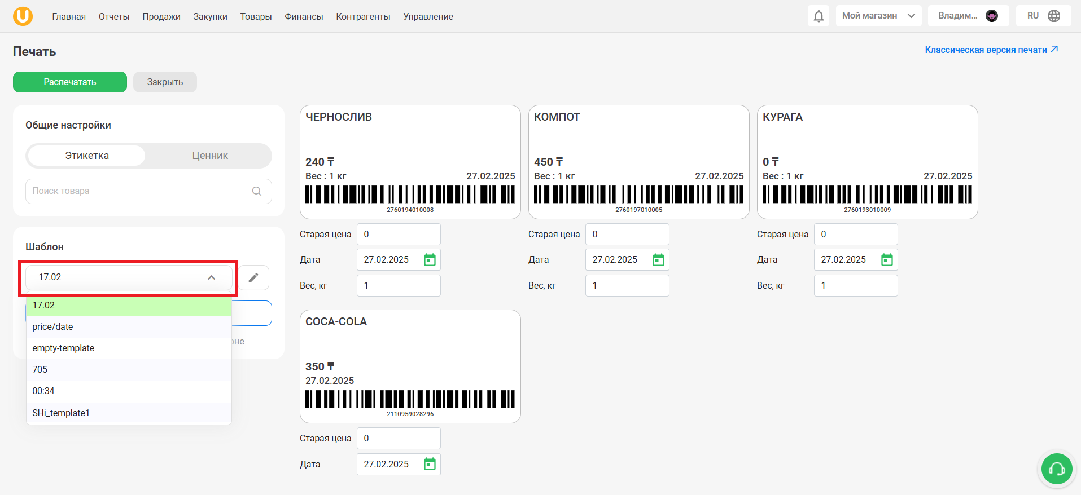Select the 00:34 template option
This screenshot has height=495, width=1081.
(129, 391)
